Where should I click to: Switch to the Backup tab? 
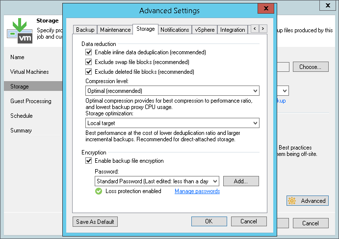tap(85, 30)
